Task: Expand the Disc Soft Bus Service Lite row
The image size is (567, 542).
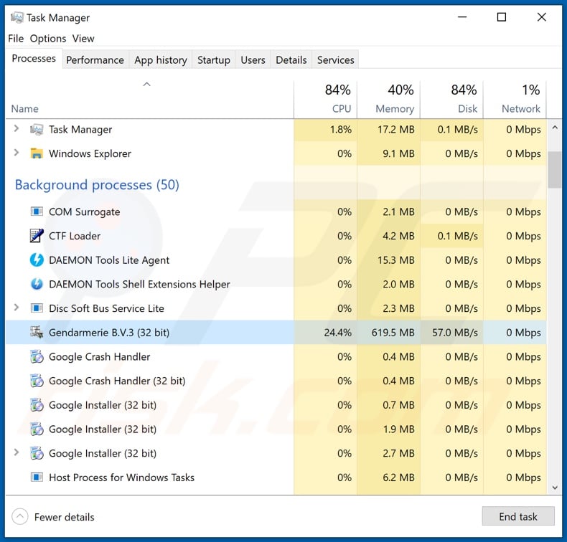Action: pyautogui.click(x=17, y=308)
